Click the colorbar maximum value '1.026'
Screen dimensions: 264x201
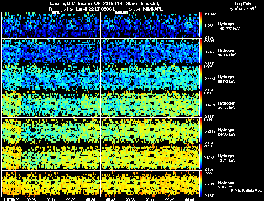pos(208,67)
